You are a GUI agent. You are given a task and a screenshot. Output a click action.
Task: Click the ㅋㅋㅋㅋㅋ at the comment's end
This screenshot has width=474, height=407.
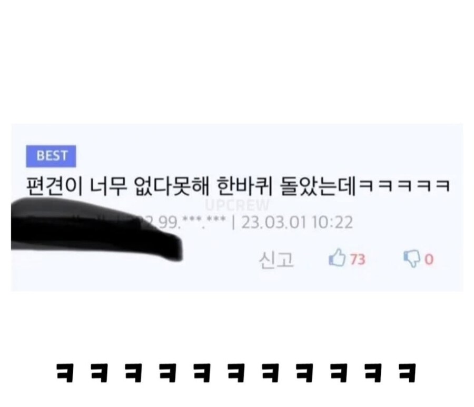pos(405,185)
